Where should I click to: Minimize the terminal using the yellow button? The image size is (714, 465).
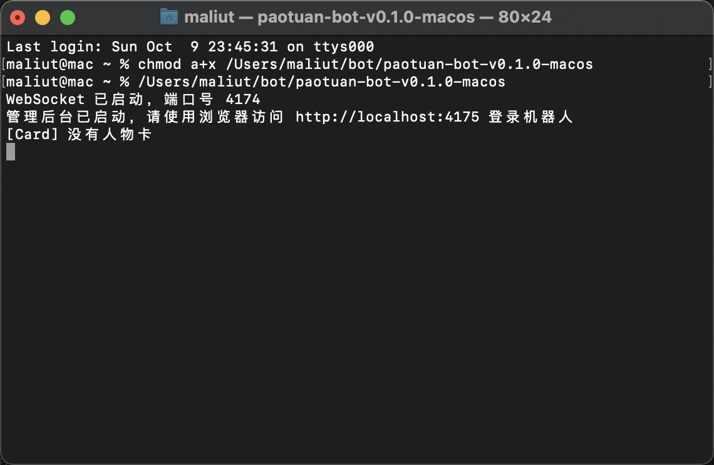click(43, 18)
